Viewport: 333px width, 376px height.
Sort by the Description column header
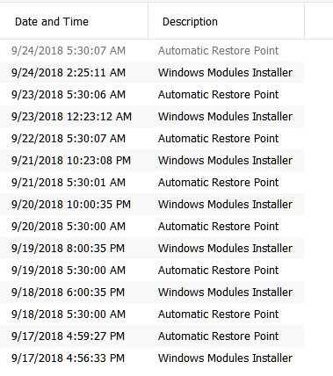pos(226,21)
